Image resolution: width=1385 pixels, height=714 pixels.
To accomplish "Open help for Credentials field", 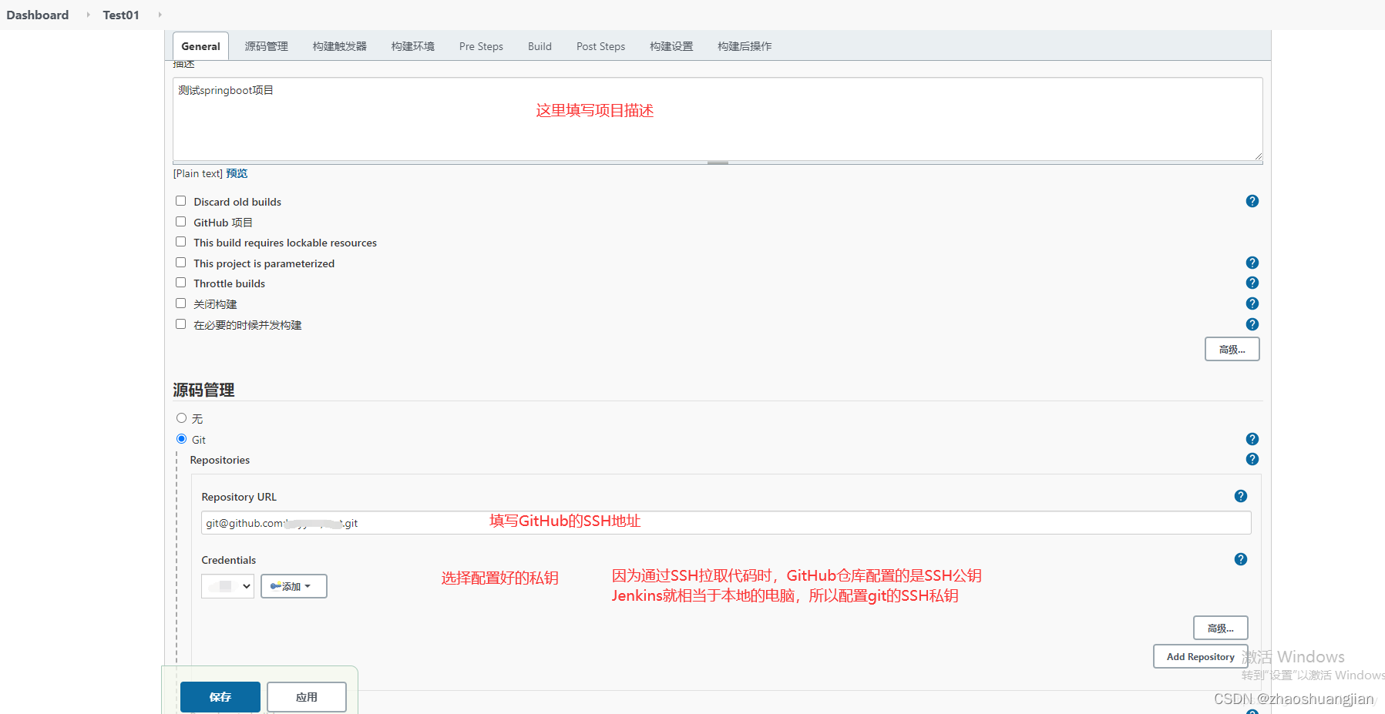I will click(1240, 559).
